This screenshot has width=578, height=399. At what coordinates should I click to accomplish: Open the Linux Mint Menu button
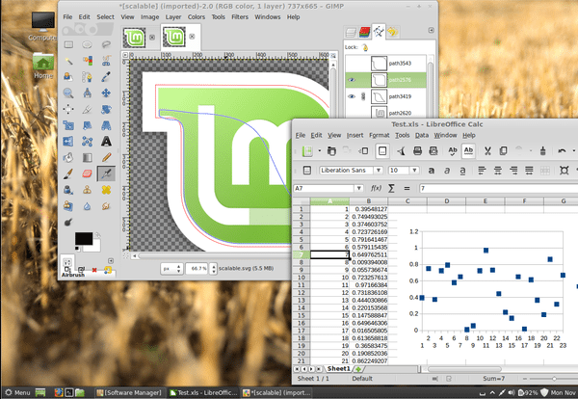pos(17,392)
